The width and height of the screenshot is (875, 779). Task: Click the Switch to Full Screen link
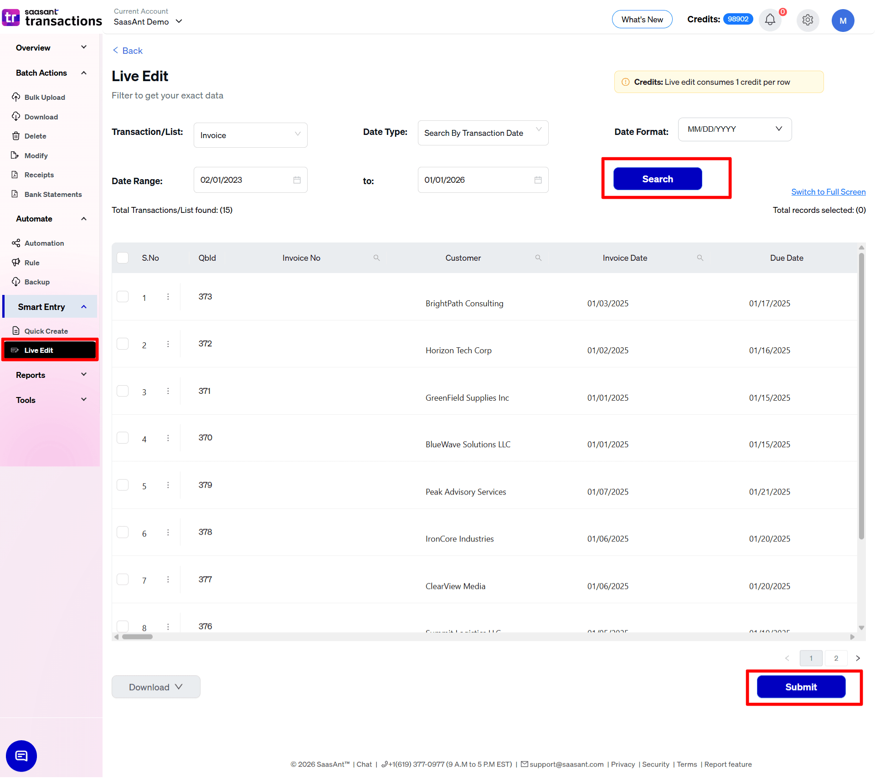pos(828,192)
